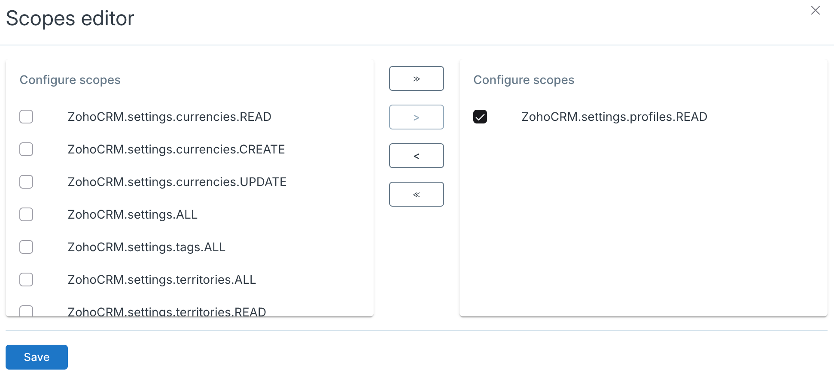Check the ZohoCRM.settings.currencies.CREATE checkbox
The image size is (834, 373).
click(x=26, y=149)
